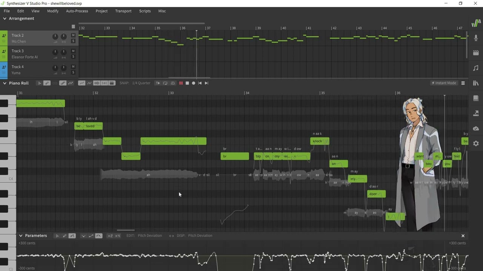Toggle the waveform display in Piano Roll
The height and width of the screenshot is (271, 483).
click(97, 83)
